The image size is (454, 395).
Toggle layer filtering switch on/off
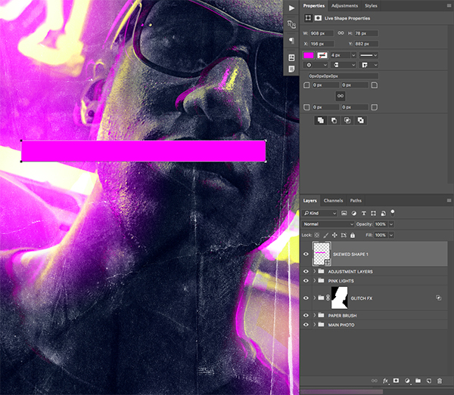pos(393,213)
